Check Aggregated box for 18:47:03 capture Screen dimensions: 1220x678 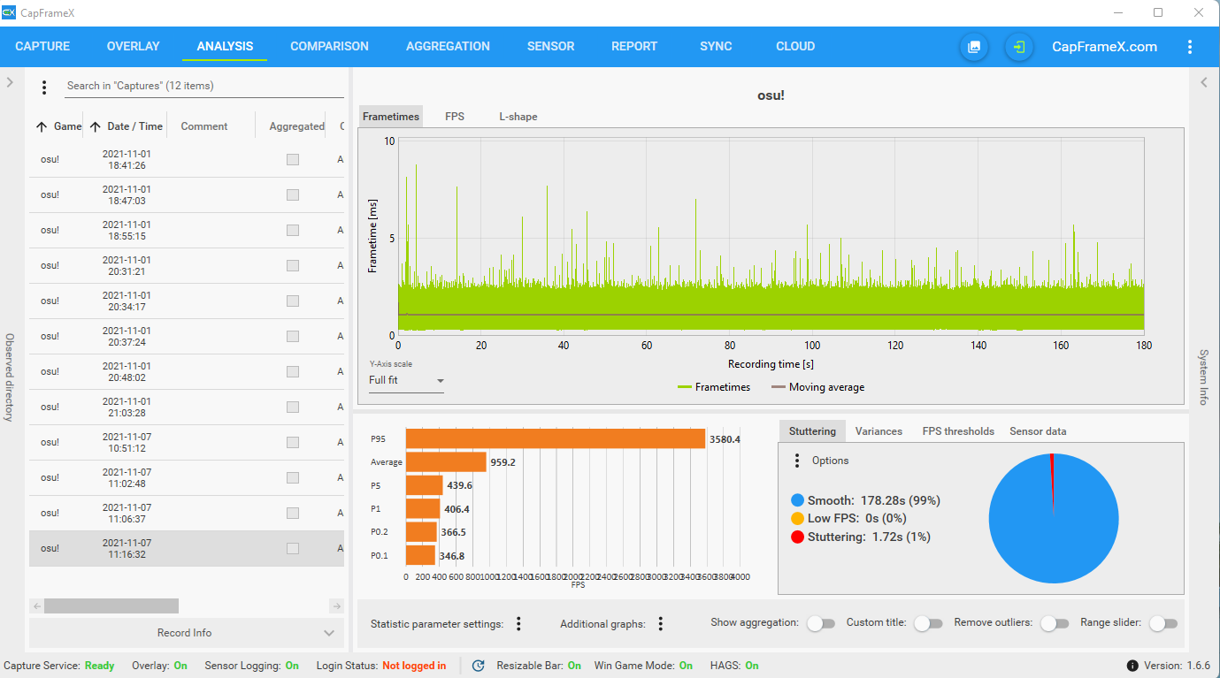[x=293, y=195]
